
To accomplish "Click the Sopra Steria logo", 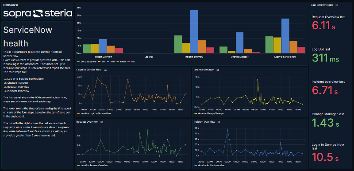I will (38, 13).
